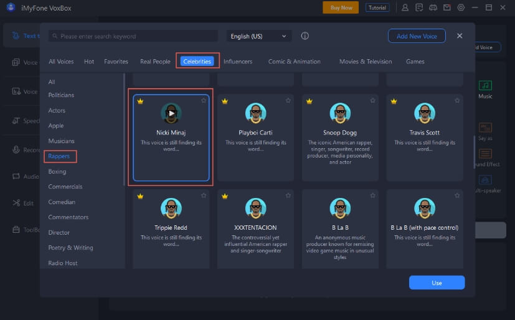
Task: Open the Multi-speaker icon
Action: coord(485,180)
